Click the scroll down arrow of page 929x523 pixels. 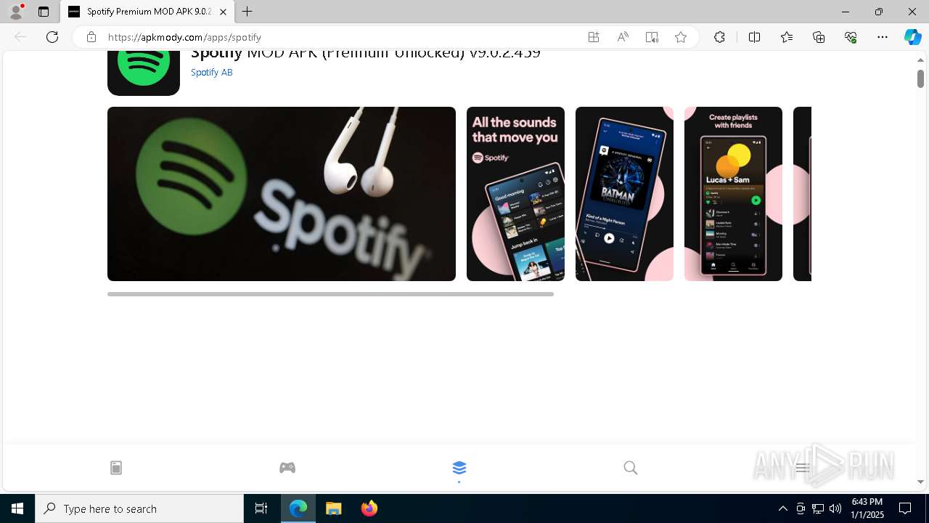tap(920, 482)
